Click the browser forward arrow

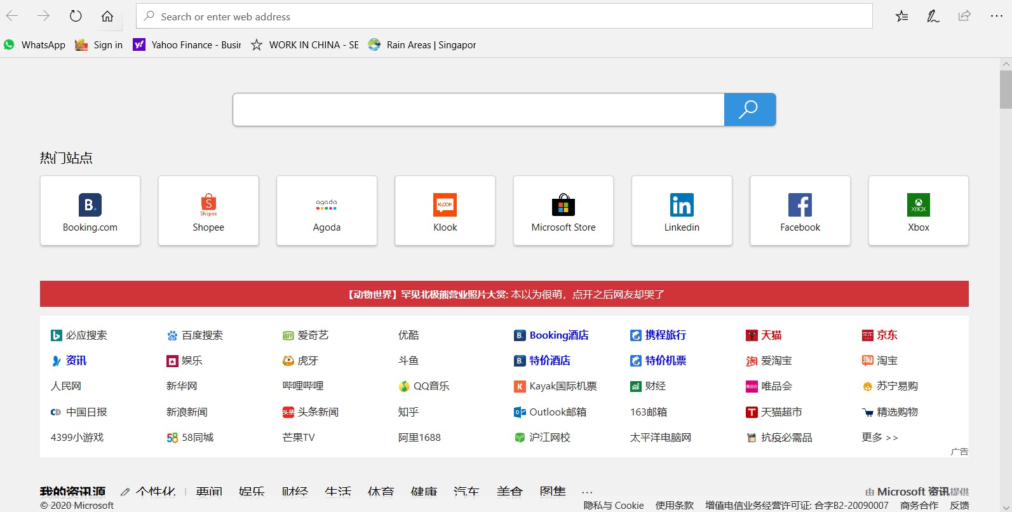(43, 16)
